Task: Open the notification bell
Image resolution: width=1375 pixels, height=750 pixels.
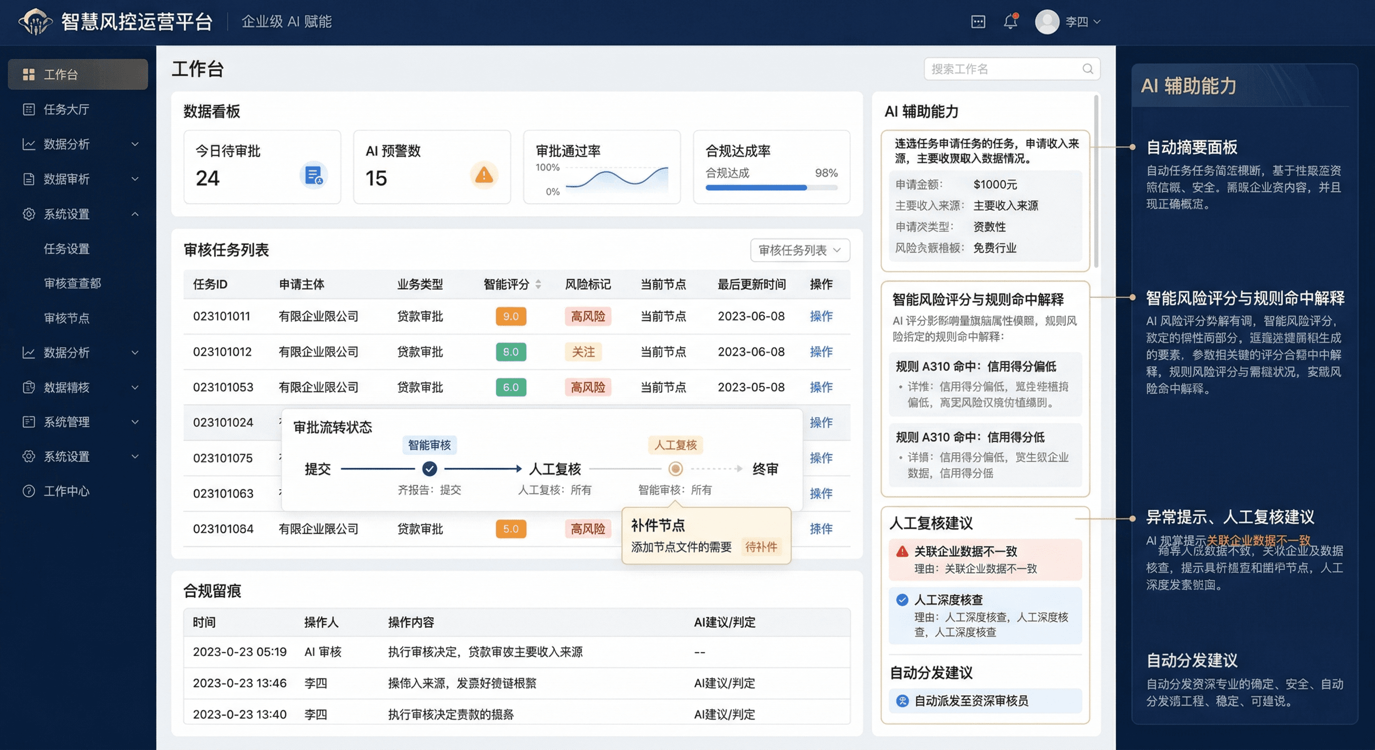Action: (x=1010, y=22)
